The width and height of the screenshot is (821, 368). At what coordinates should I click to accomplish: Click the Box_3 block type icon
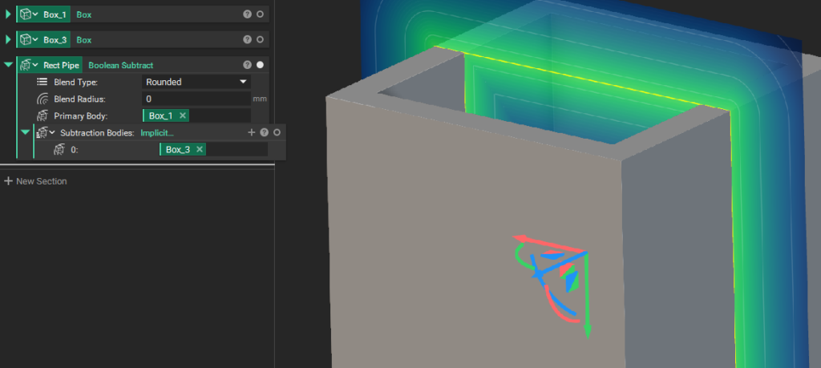pos(24,39)
